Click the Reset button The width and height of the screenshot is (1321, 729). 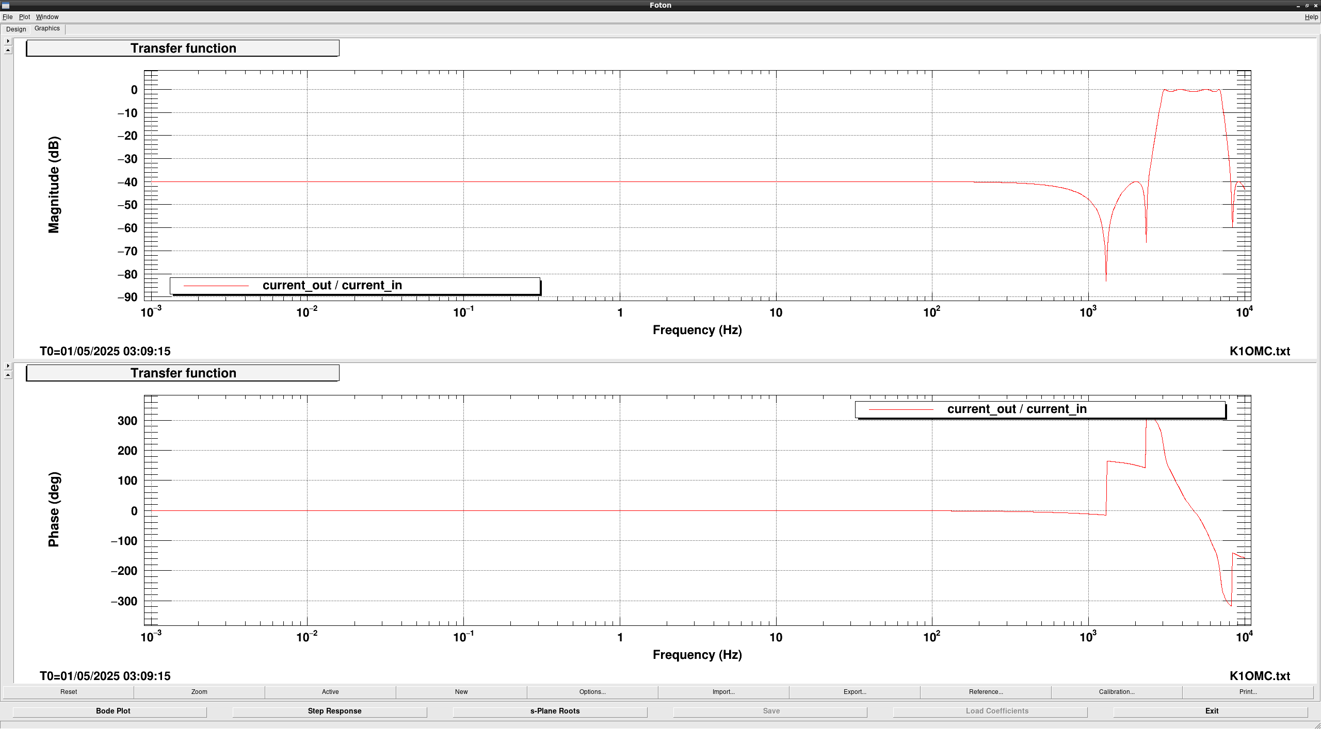(69, 692)
